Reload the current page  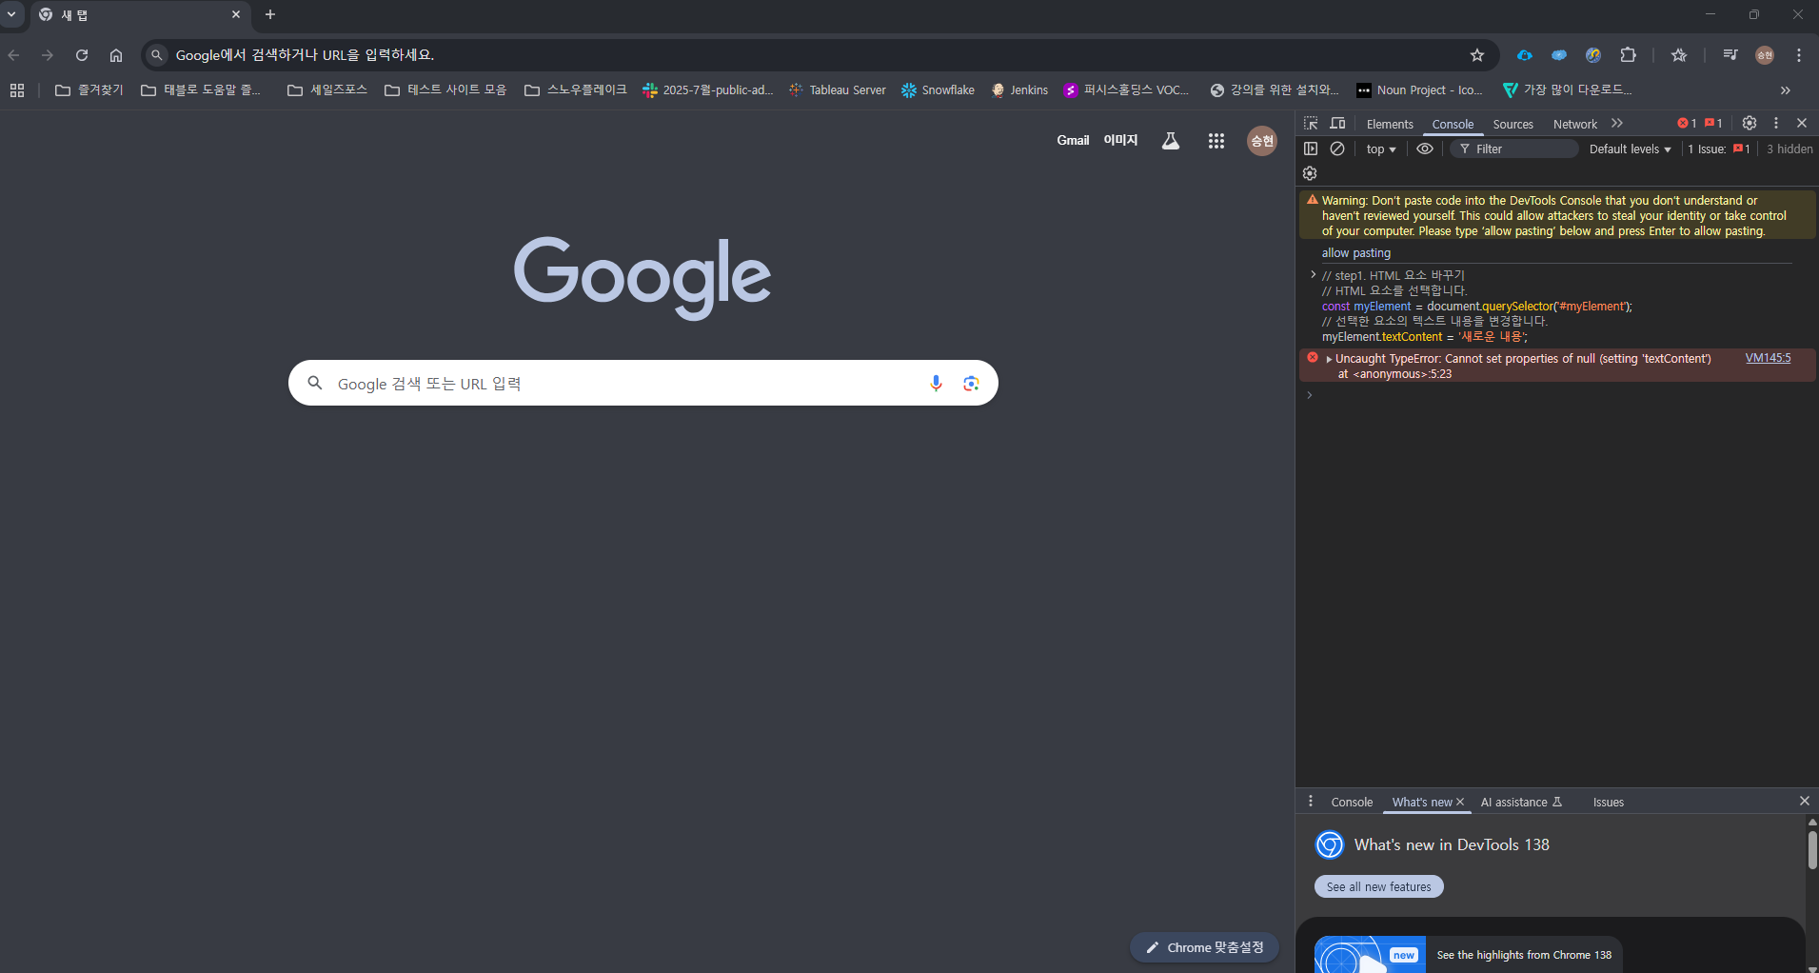(x=82, y=55)
